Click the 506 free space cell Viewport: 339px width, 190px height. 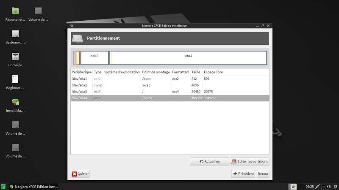[x=206, y=79]
